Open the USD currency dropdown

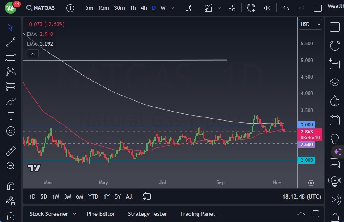point(310,24)
